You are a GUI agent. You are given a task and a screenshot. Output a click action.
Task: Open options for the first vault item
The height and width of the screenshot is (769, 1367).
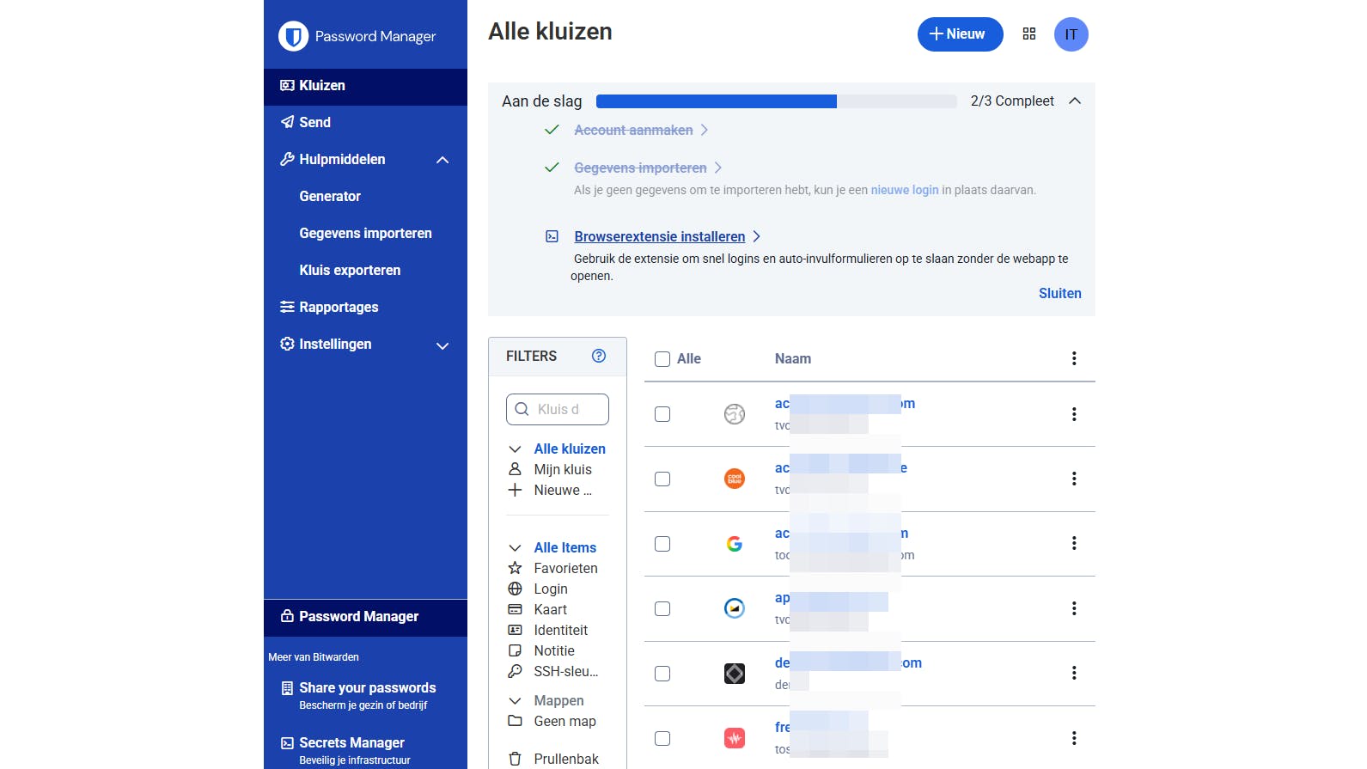(1074, 414)
